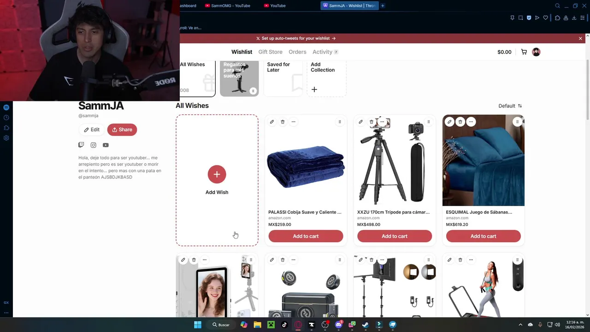Click the Windows Start button
Viewport: 590px width, 332px height.
click(197, 325)
